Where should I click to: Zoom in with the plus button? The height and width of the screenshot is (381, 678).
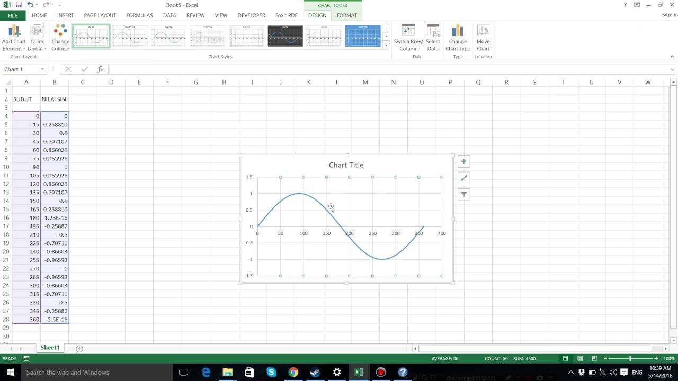[x=656, y=358]
